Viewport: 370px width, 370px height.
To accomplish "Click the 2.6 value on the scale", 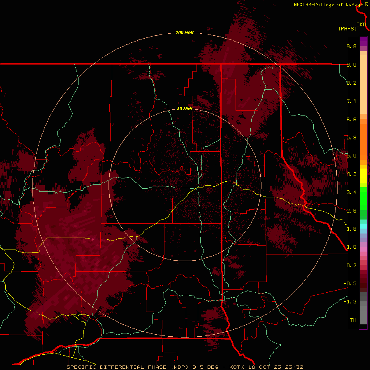I will (x=351, y=211).
